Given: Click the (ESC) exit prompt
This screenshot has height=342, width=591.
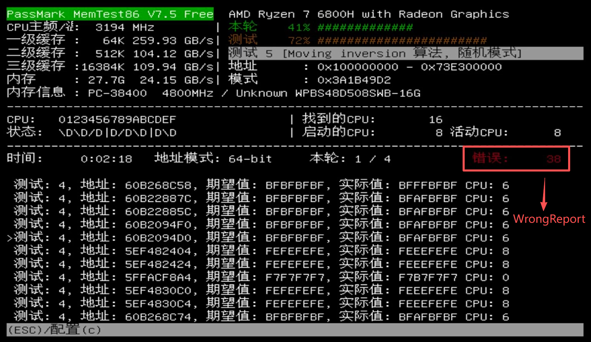Looking at the screenshot, I should pyautogui.click(x=26, y=330).
